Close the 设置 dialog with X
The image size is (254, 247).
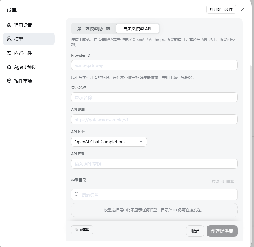tap(243, 9)
